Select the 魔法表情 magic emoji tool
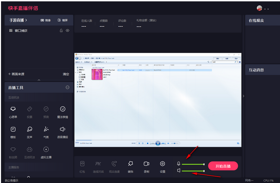This screenshot has width=280, height=183. (62, 111)
